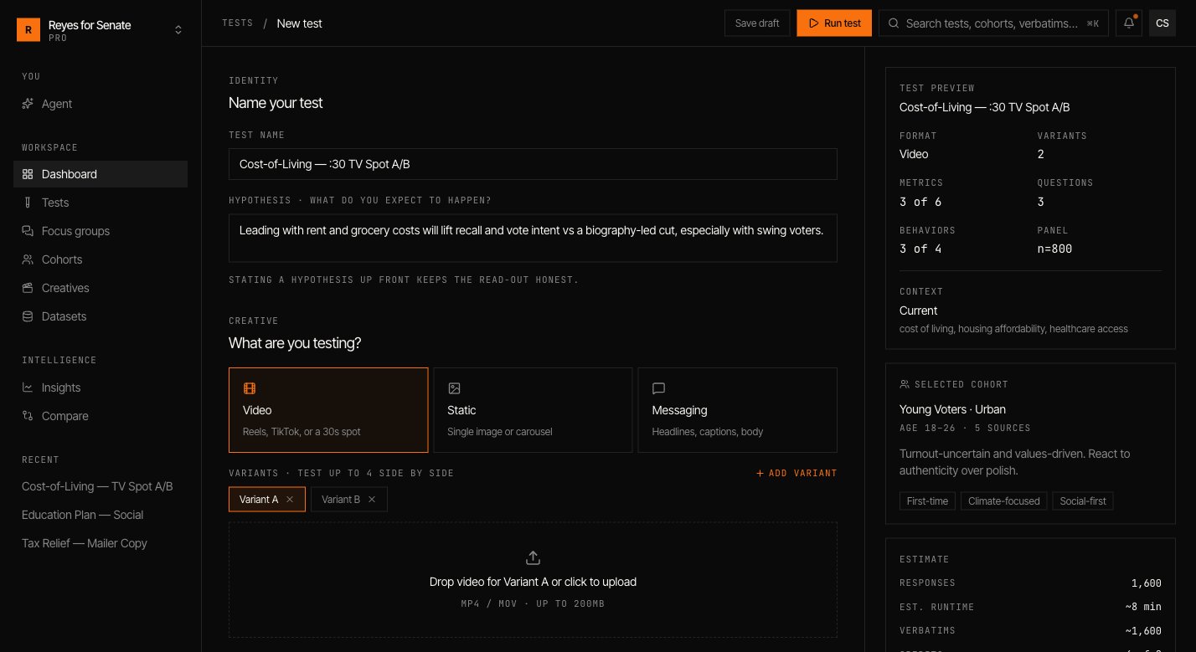Open Datasets section
1196x652 pixels.
coord(101,316)
